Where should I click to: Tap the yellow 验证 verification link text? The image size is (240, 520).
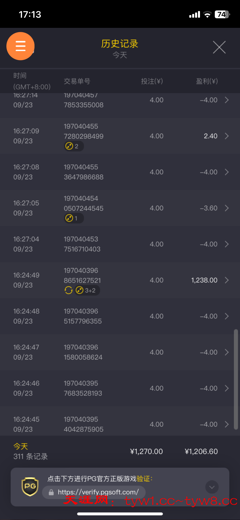pos(144,479)
